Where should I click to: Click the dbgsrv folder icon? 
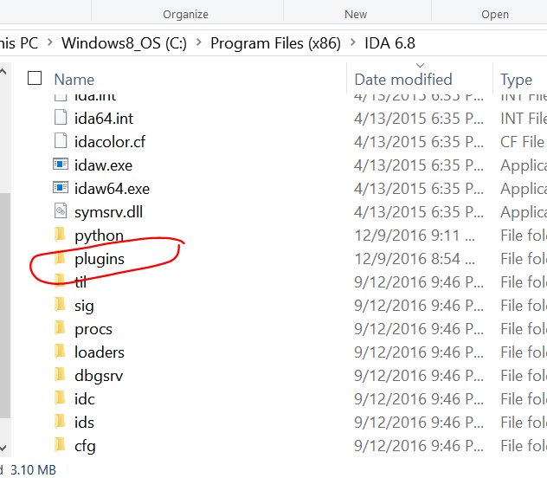60,375
